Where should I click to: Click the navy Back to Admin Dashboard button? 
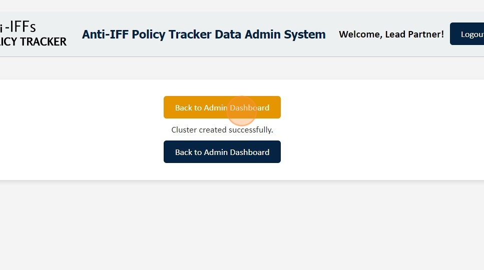(222, 152)
